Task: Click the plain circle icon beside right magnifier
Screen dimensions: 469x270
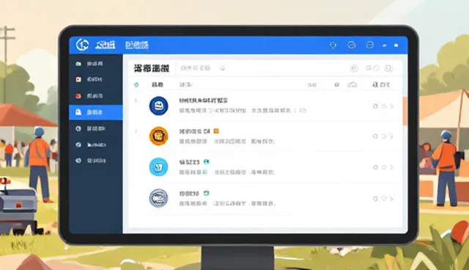Action: click(x=377, y=68)
